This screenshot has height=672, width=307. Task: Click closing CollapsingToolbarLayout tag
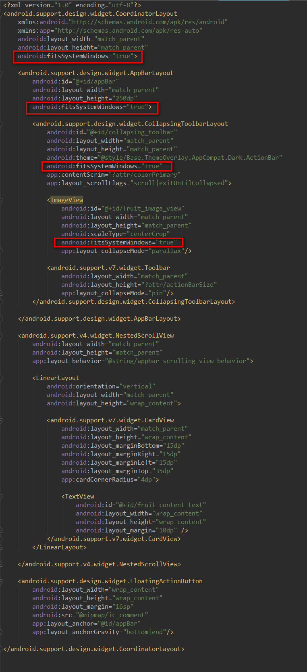pos(134,302)
